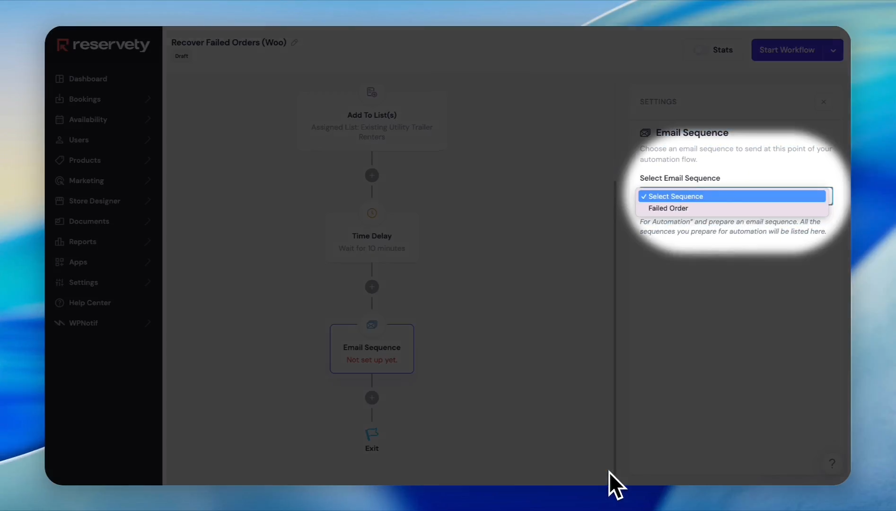Select the Time Delay node
Screen dimensions: 896x511
click(x=372, y=238)
